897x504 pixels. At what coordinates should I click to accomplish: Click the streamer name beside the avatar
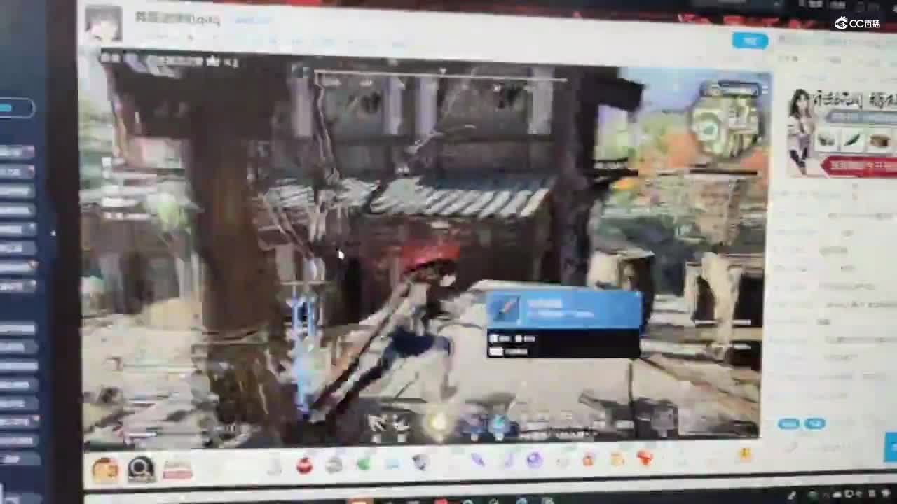tap(177, 17)
